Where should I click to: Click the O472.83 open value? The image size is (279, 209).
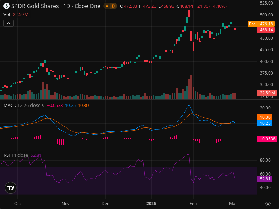128,6
